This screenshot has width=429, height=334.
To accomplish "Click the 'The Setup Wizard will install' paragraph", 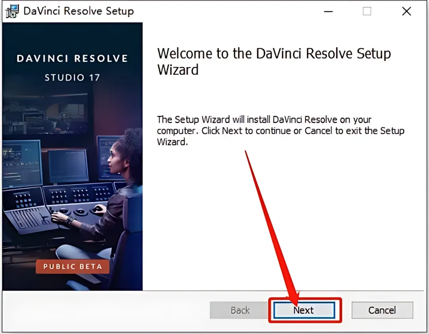I will click(281, 131).
